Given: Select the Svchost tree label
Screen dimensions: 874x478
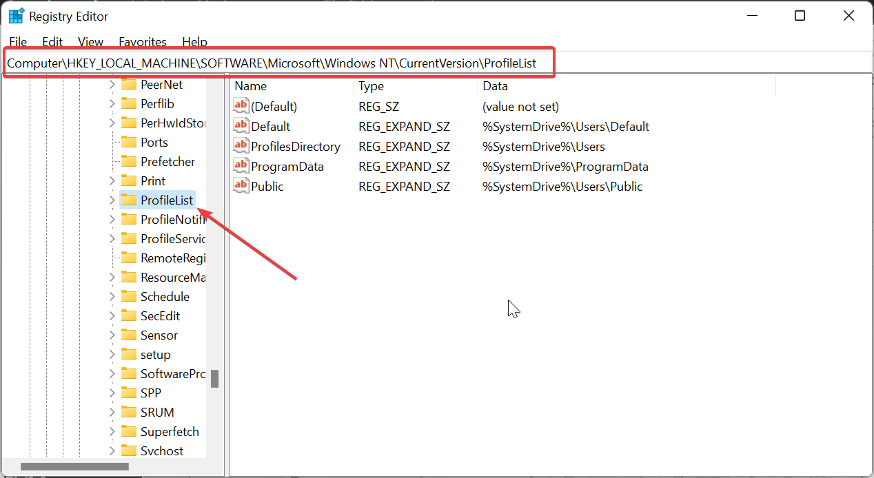Looking at the screenshot, I should 162,450.
